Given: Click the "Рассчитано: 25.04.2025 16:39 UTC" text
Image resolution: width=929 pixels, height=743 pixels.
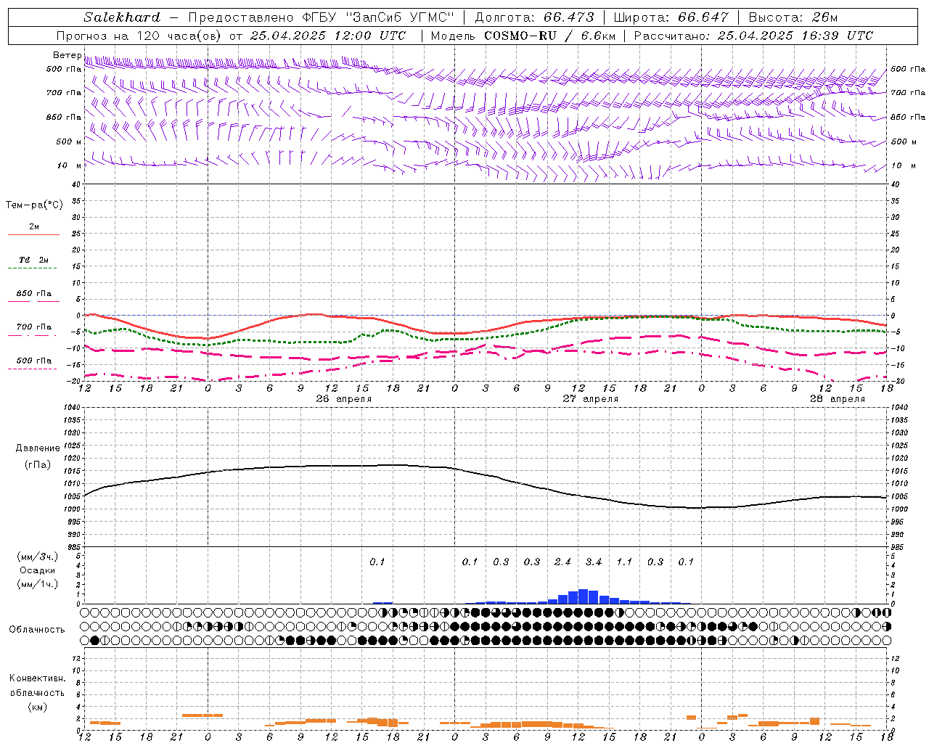Looking at the screenshot, I should [753, 36].
